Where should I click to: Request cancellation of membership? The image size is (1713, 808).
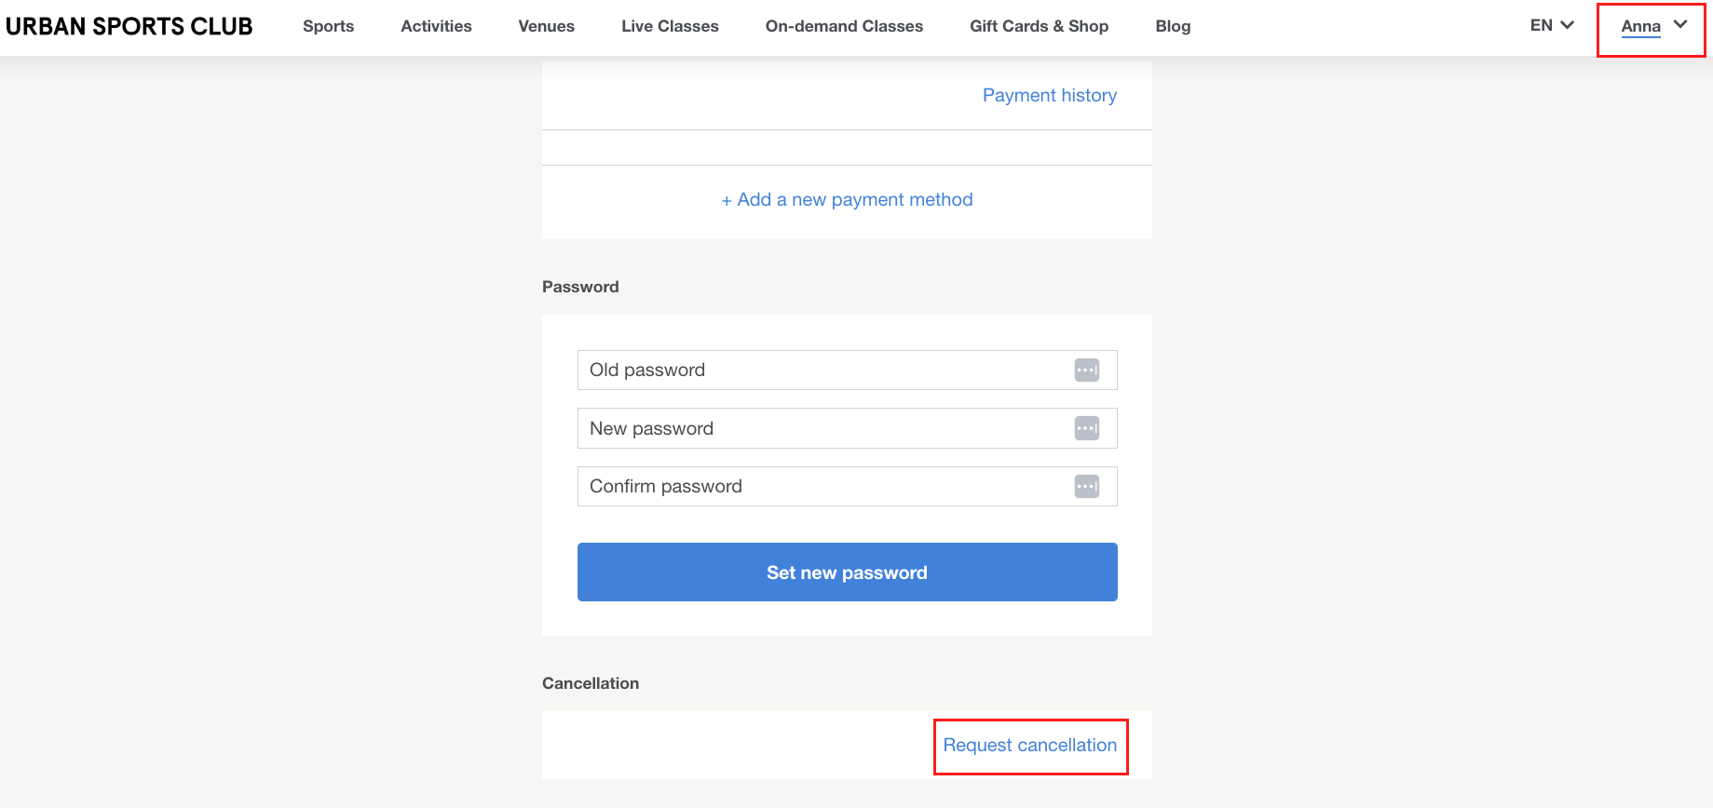[1029, 745]
